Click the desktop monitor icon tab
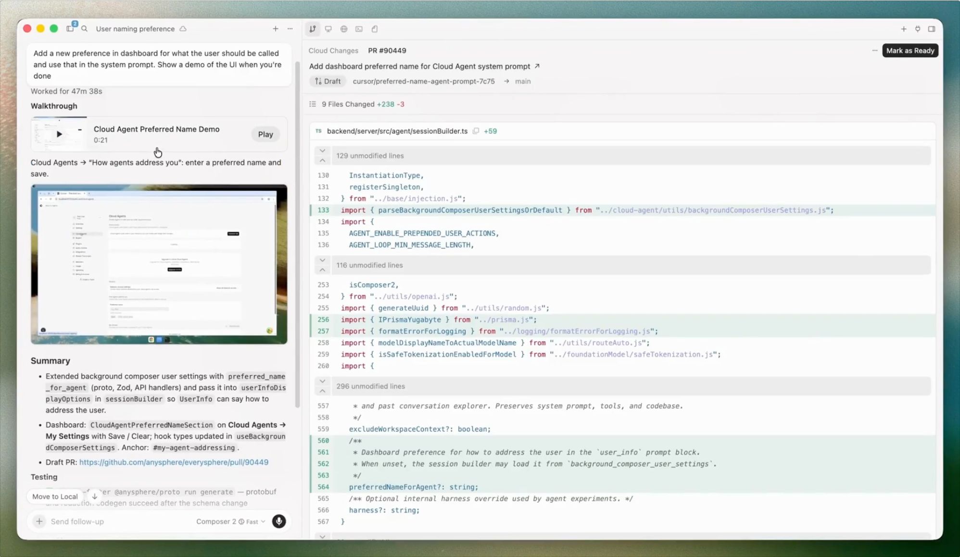Image resolution: width=960 pixels, height=557 pixels. tap(328, 29)
